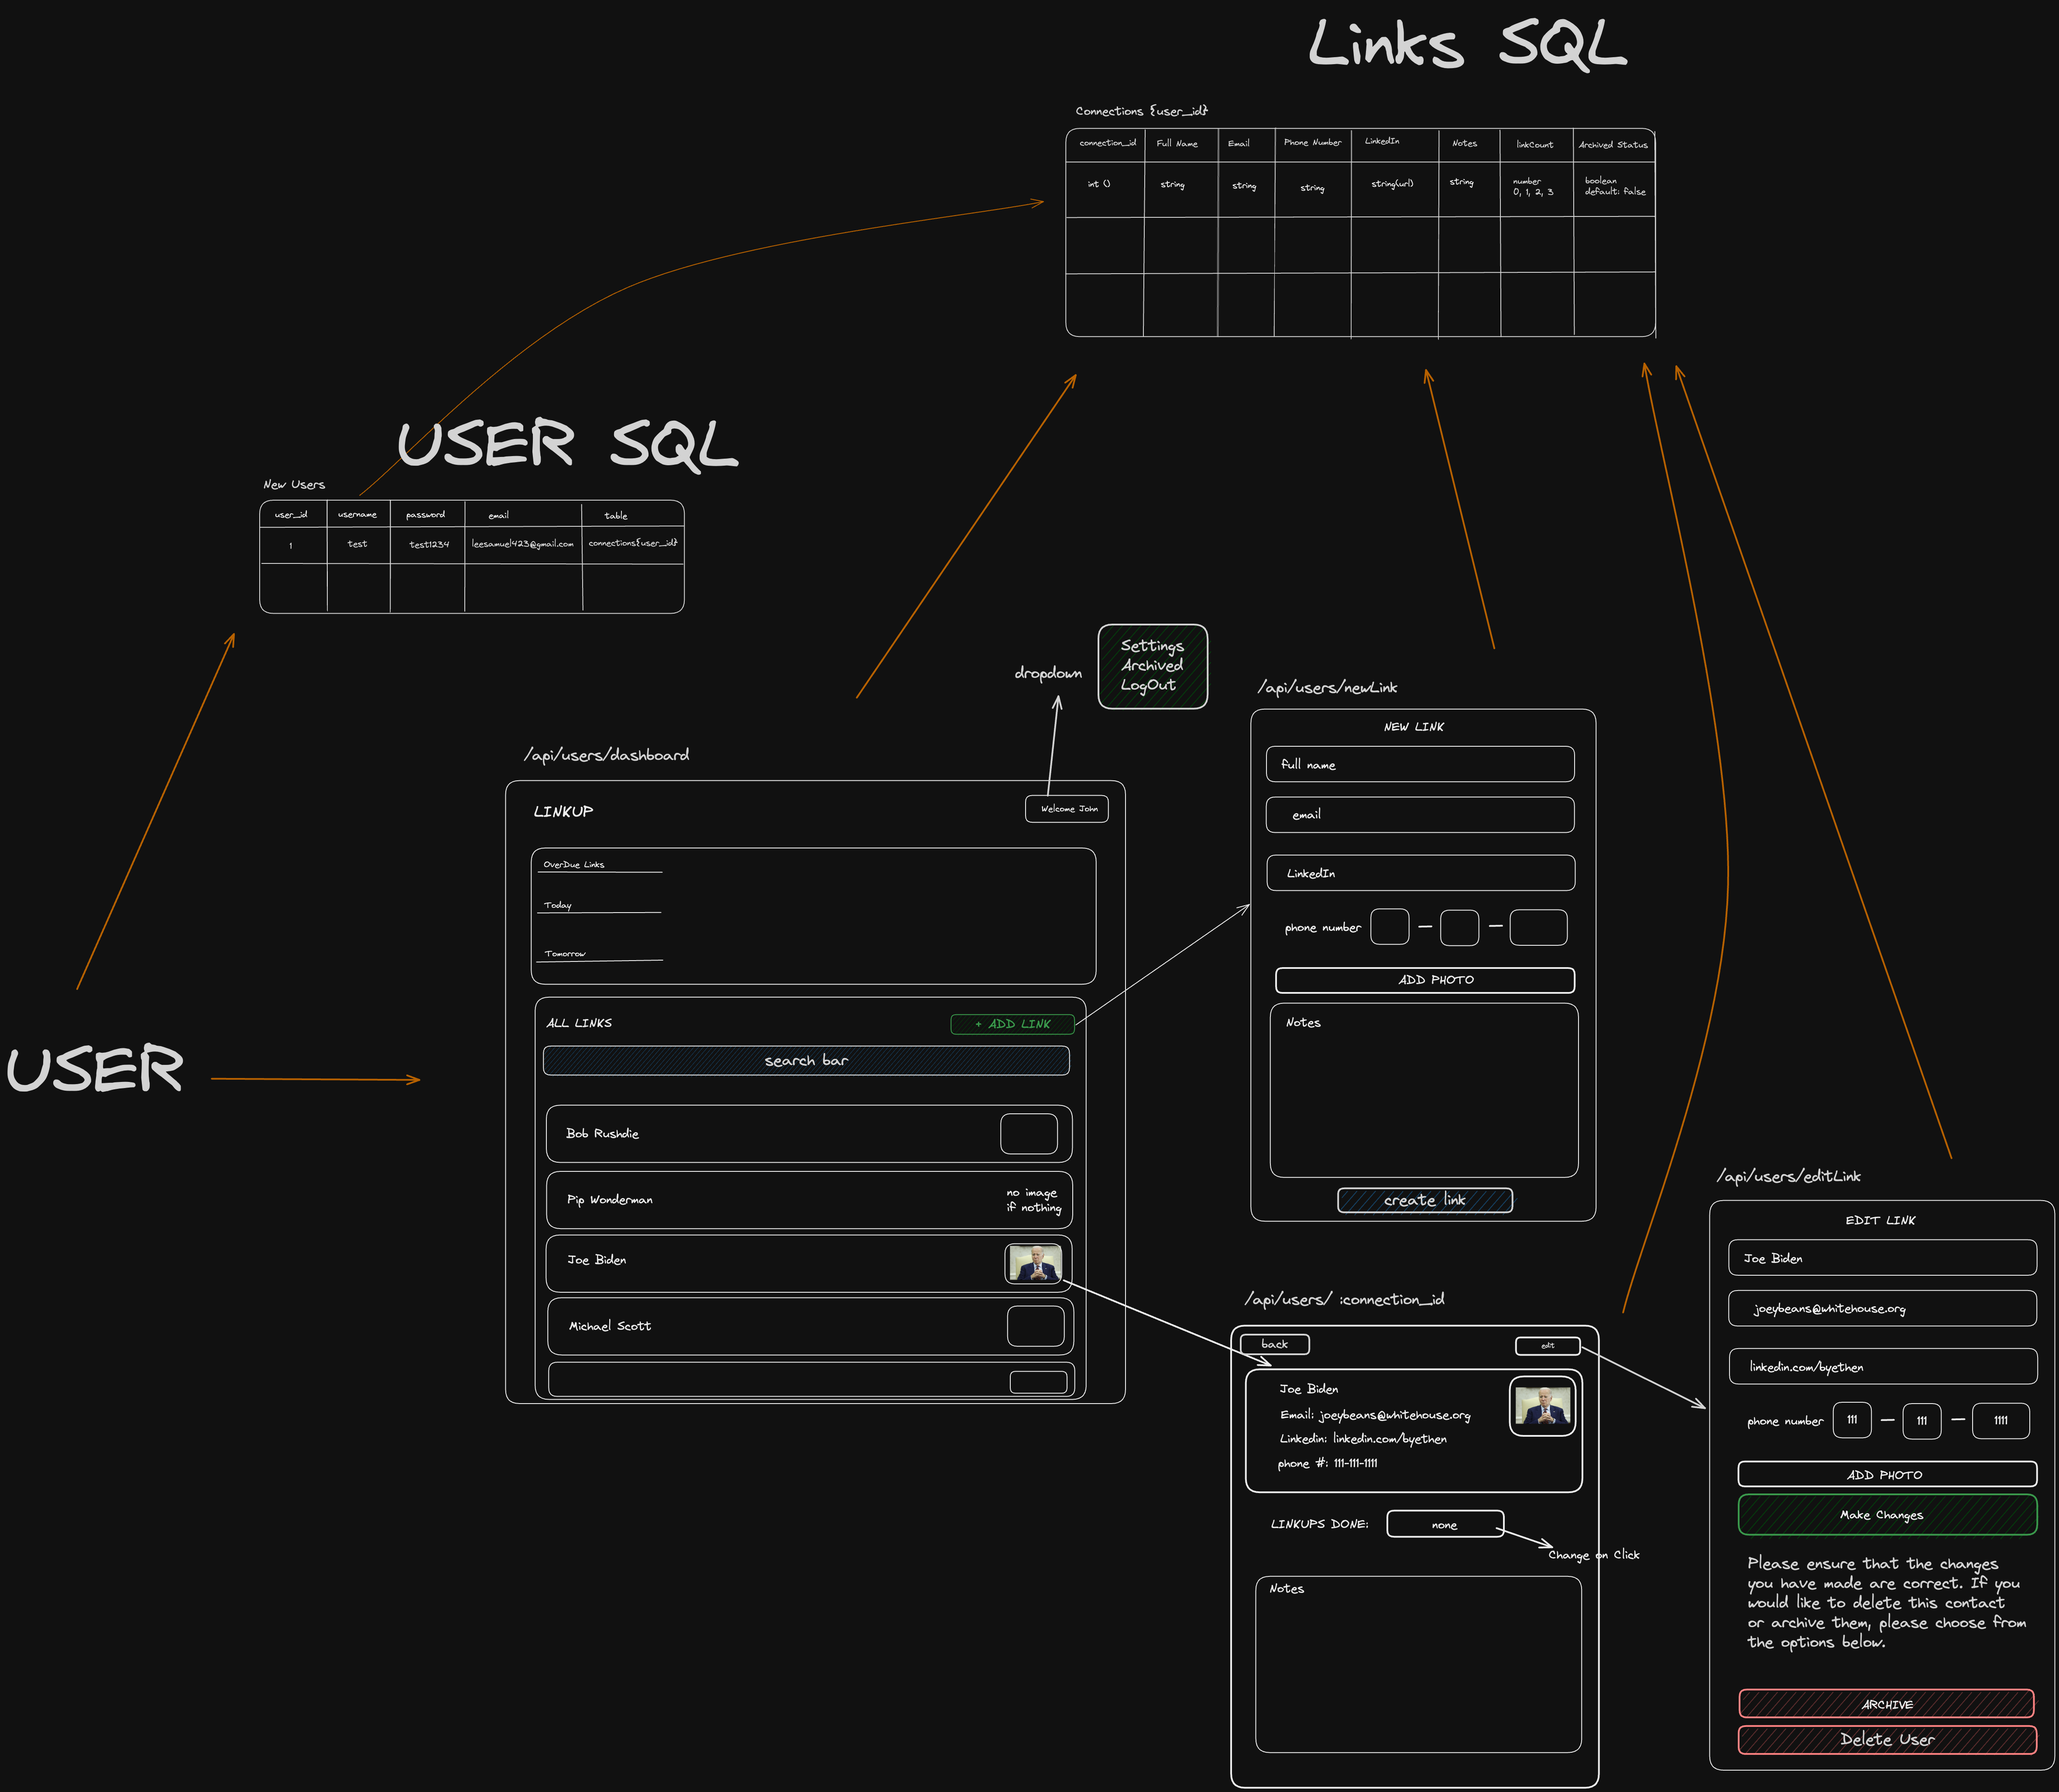Viewport: 2059px width, 1792px height.
Task: Click the search bar in All Links
Action: 806,1060
